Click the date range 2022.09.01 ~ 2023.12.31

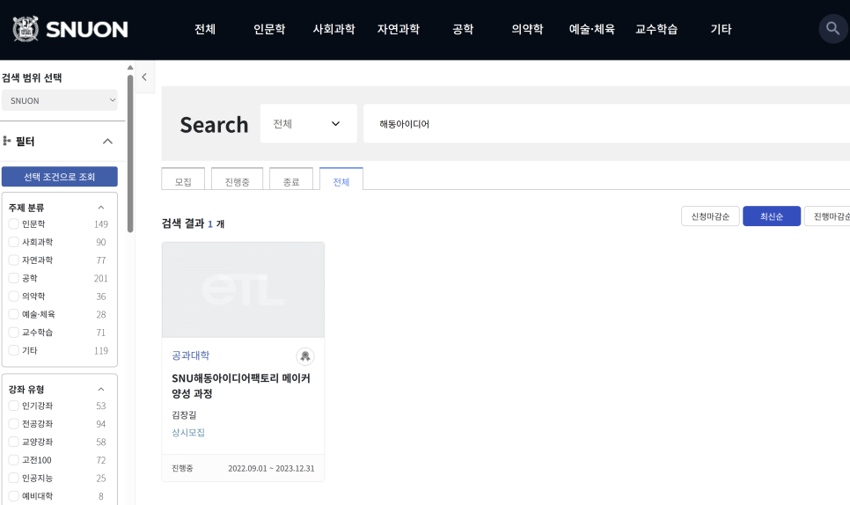[271, 468]
